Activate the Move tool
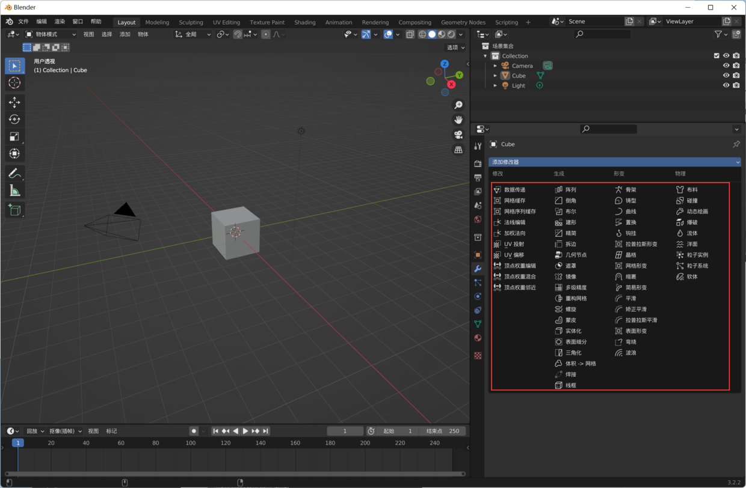The width and height of the screenshot is (746, 488). point(14,103)
